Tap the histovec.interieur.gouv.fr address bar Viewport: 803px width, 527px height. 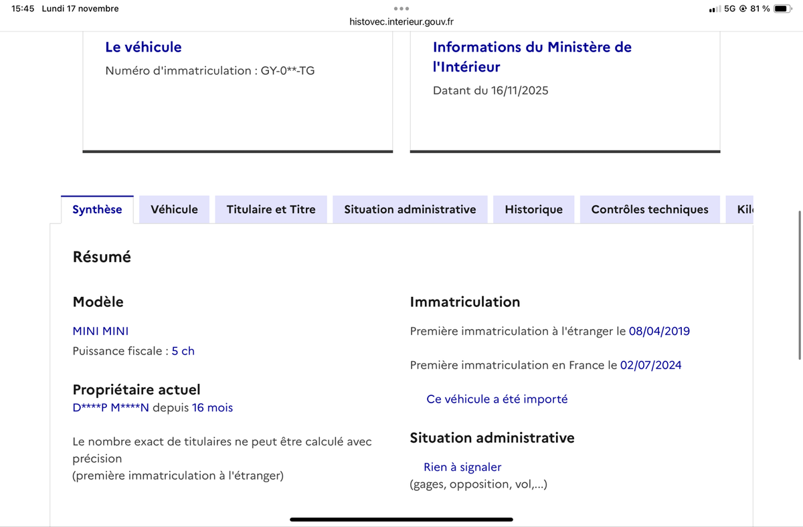[401, 21]
